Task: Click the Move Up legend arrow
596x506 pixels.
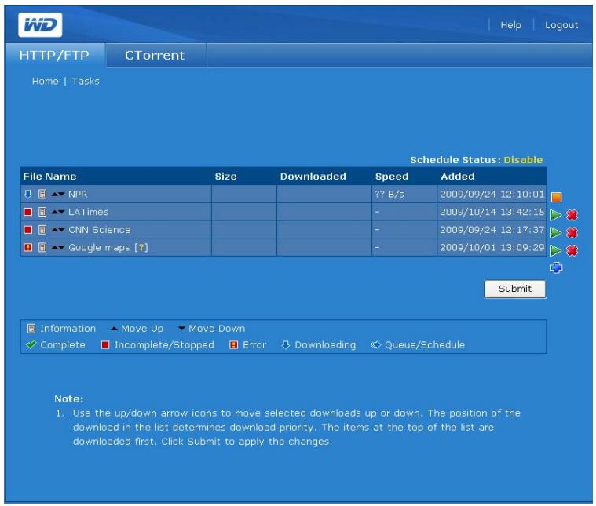Action: coord(114,328)
